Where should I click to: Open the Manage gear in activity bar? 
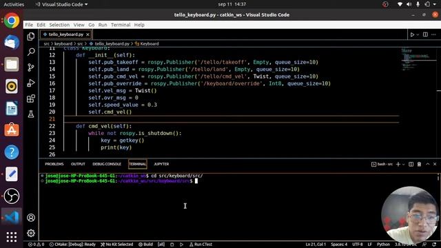click(31, 233)
